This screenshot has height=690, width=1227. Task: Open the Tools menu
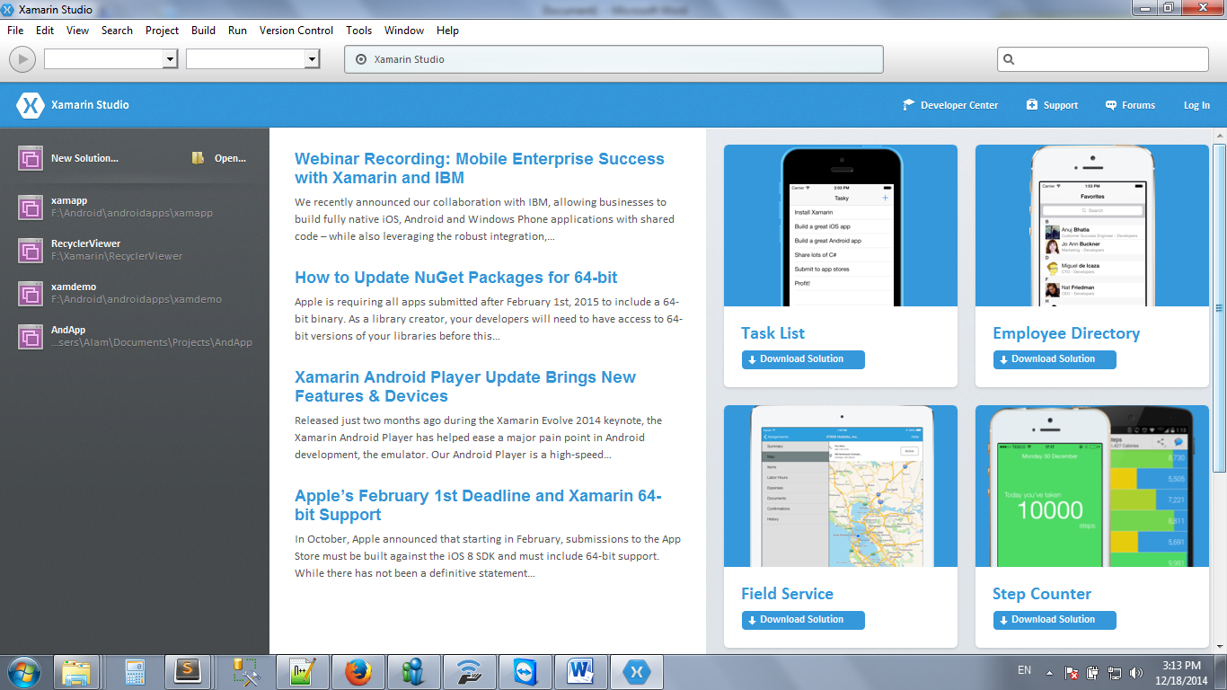pyautogui.click(x=359, y=31)
